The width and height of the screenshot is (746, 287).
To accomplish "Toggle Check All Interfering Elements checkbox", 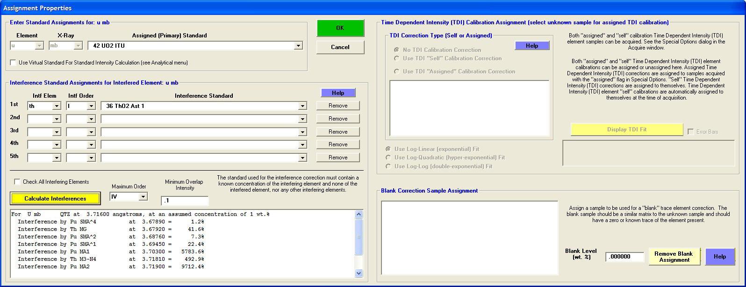I will click(17, 182).
